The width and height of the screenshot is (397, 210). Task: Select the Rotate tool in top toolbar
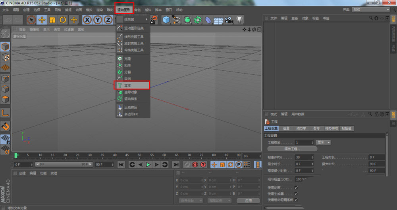63,20
